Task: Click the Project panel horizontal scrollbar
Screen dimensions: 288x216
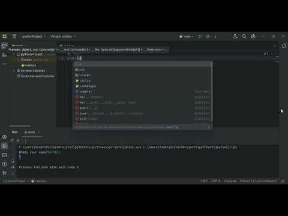Action: point(20,126)
